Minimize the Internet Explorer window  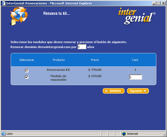tap(154, 3)
